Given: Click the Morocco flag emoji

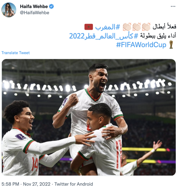Looking at the screenshot, I should tap(89, 27).
